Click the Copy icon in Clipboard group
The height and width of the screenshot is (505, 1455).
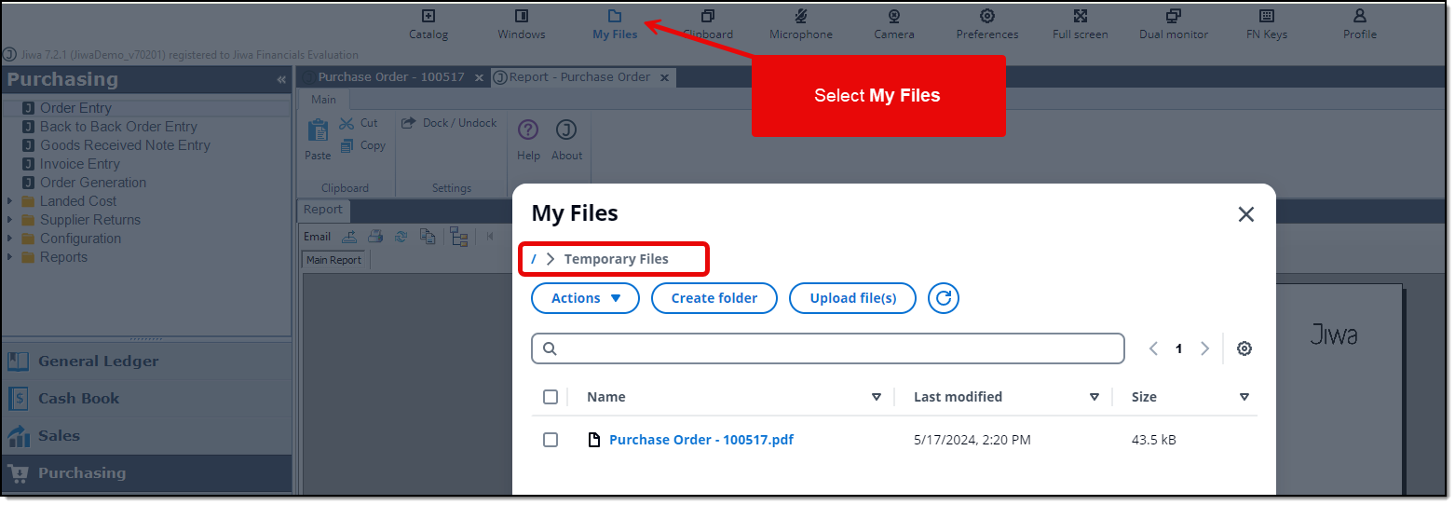(x=347, y=145)
